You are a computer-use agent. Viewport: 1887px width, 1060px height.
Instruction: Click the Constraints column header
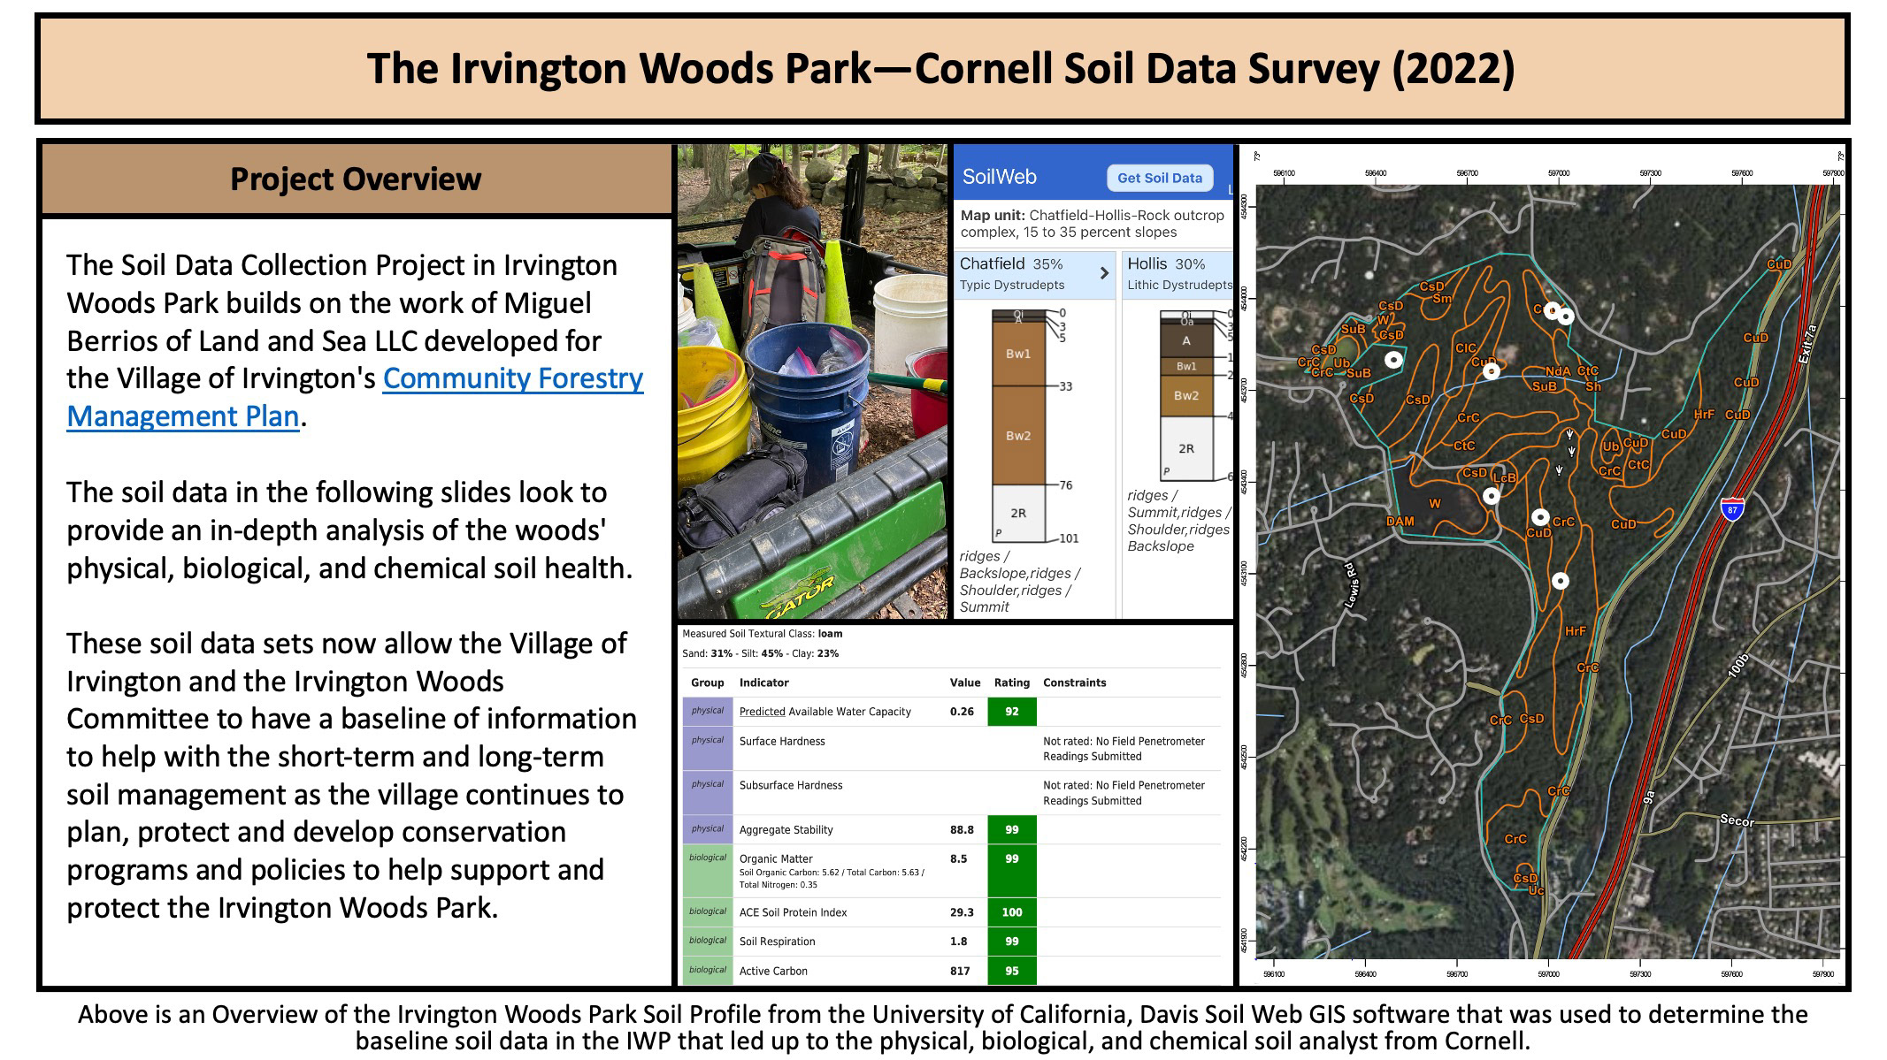pos(1074,683)
